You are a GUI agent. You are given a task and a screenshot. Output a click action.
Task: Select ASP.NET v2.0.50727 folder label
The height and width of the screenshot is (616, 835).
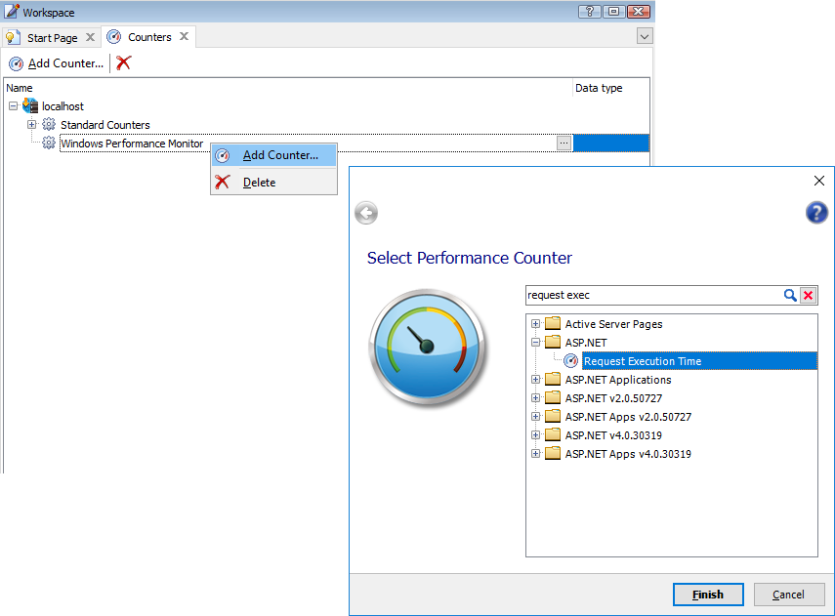tap(613, 398)
